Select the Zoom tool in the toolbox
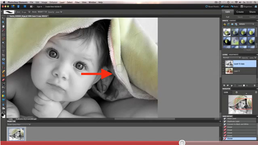The image size is (258, 145). 3,22
